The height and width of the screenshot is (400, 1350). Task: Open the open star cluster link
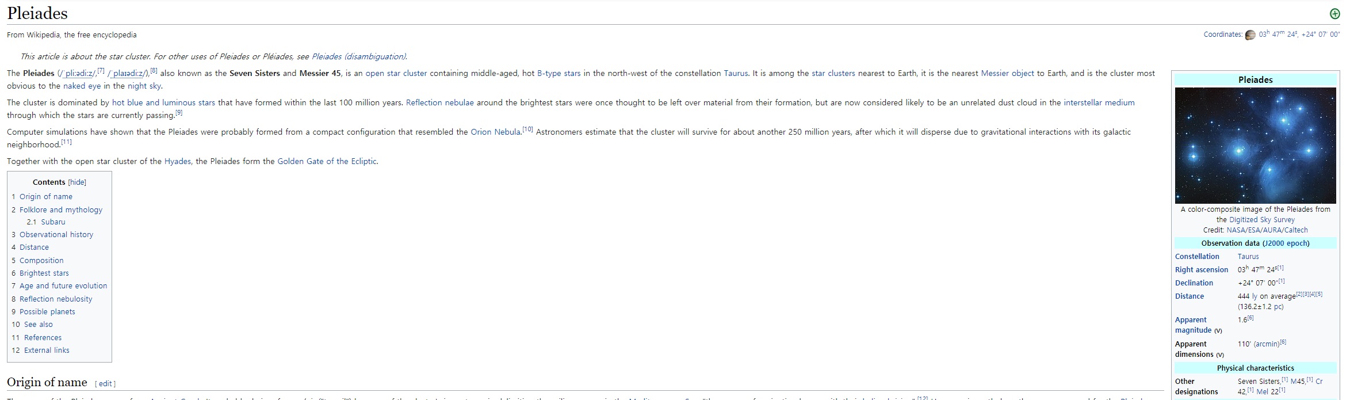click(396, 73)
